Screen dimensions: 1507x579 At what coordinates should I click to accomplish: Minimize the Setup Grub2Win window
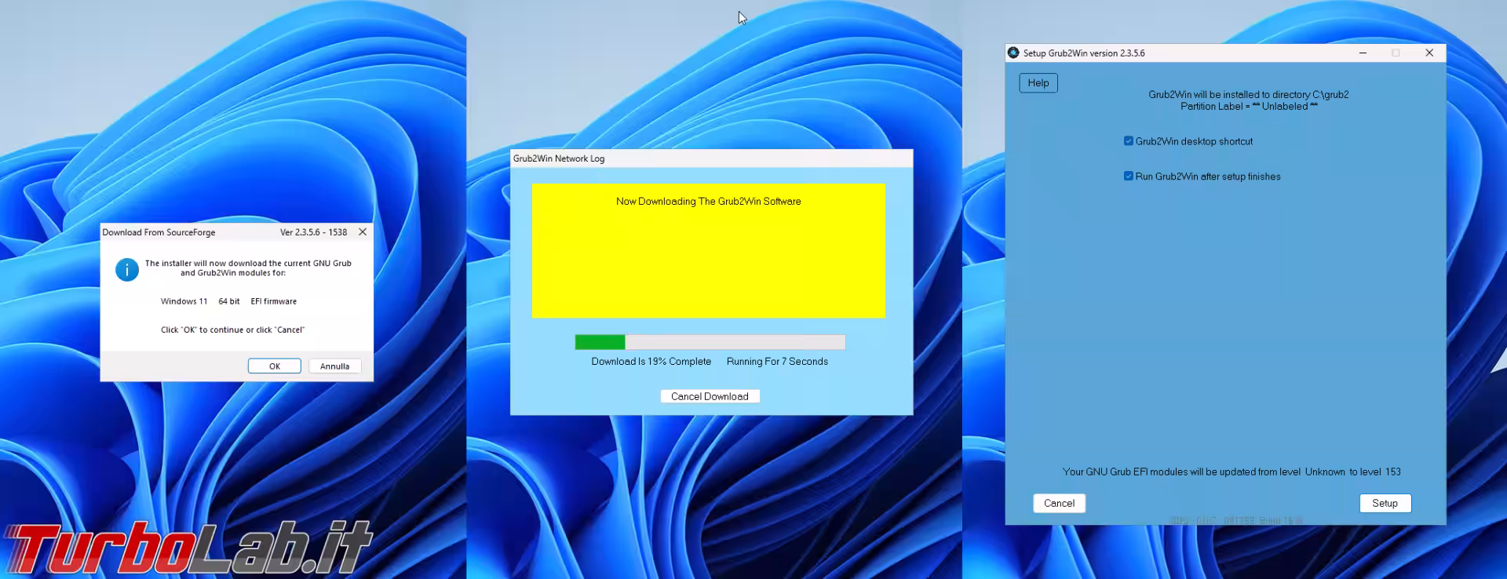pos(1363,53)
